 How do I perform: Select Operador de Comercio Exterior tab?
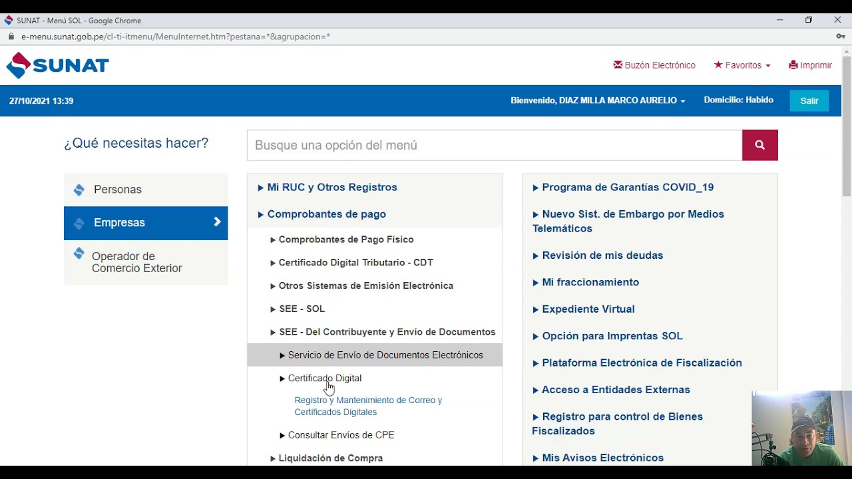(146, 262)
